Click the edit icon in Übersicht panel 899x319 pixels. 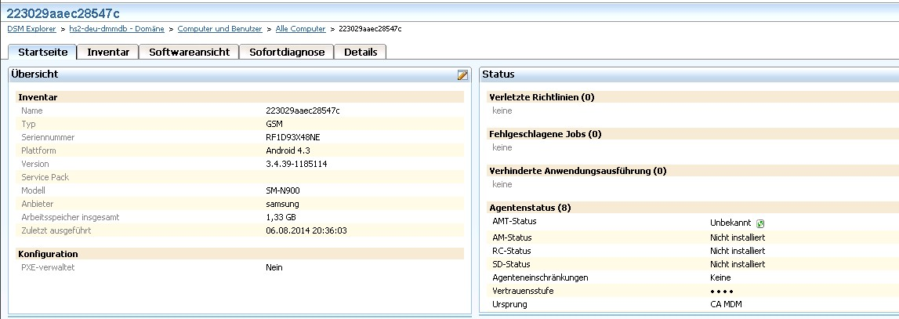[462, 74]
